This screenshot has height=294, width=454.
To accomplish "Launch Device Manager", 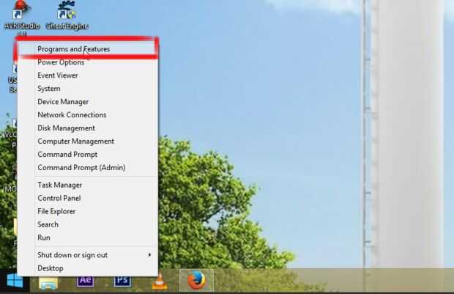I will (x=88, y=102).
